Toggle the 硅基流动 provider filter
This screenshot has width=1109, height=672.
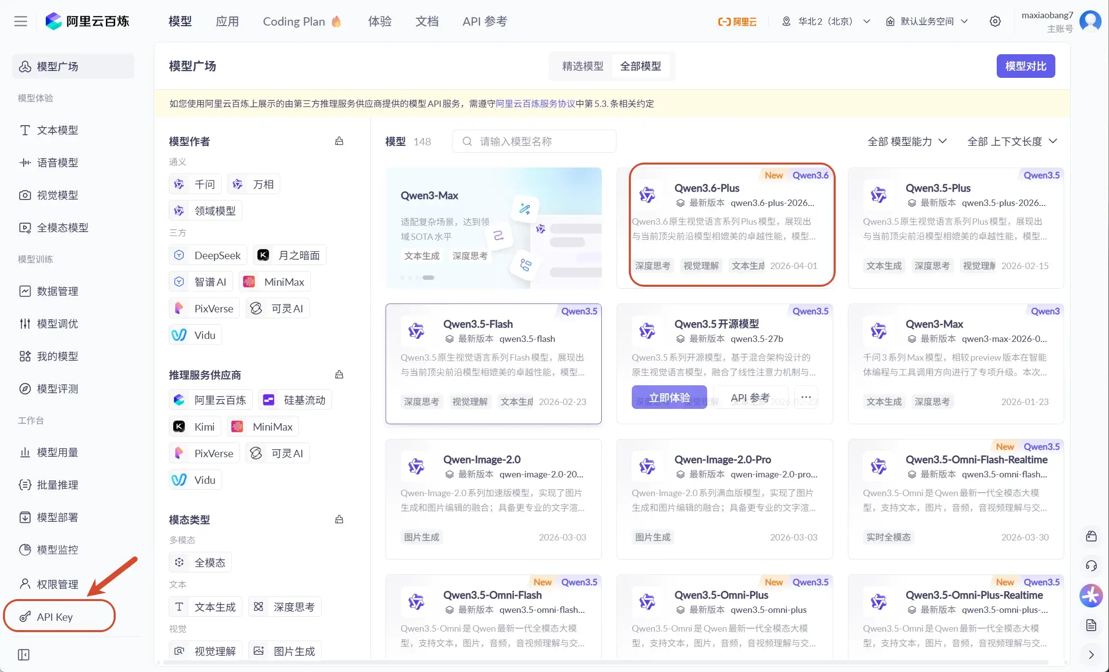[x=295, y=400]
